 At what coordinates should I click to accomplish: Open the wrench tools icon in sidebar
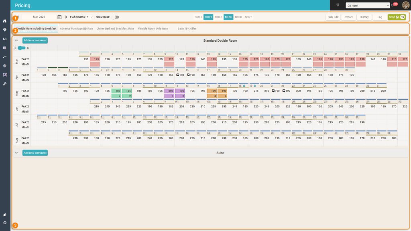point(5,84)
